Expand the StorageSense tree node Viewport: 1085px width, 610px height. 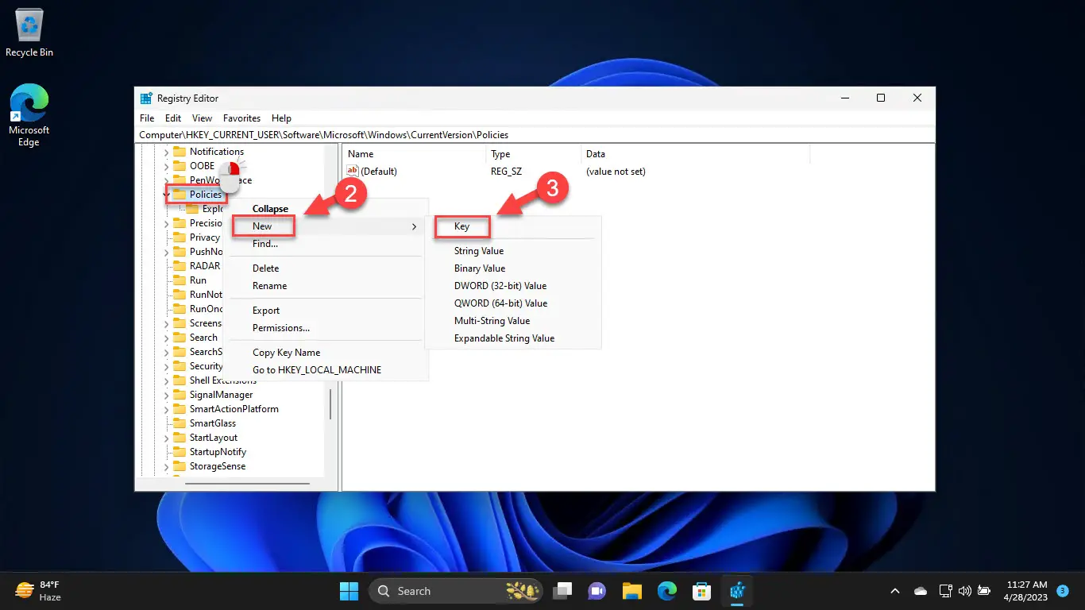pyautogui.click(x=166, y=466)
